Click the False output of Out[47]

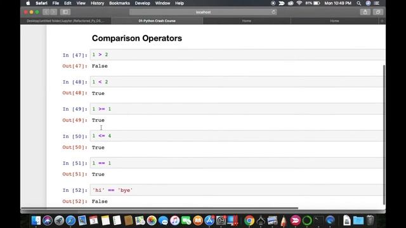[100, 66]
